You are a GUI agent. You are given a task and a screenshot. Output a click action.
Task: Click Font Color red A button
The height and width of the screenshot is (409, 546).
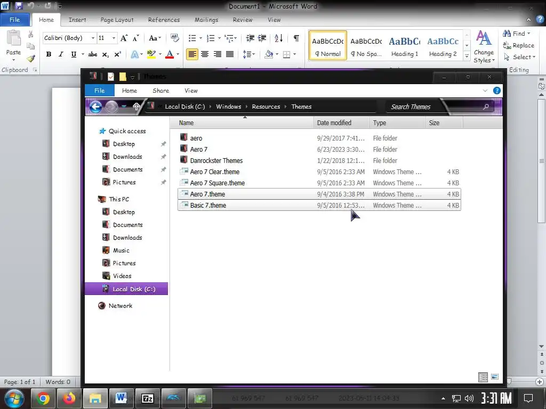[x=170, y=54]
